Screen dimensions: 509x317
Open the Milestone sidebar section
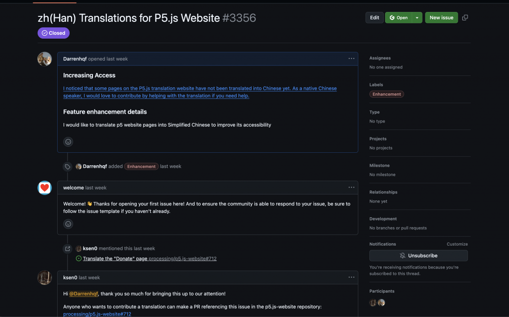click(379, 165)
